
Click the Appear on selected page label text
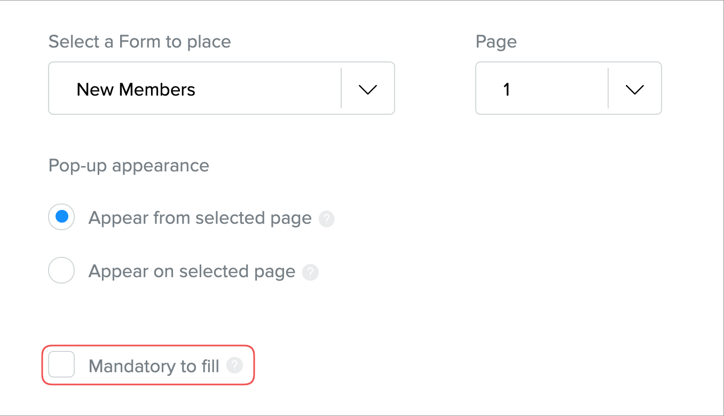(192, 272)
